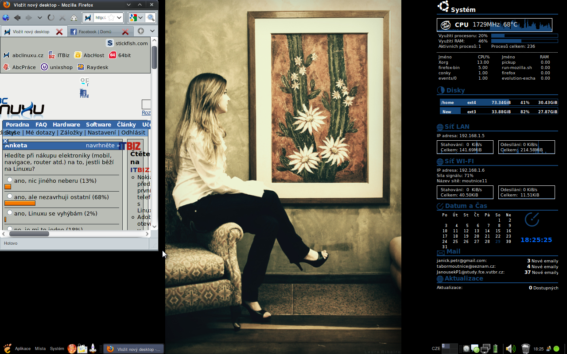This screenshot has width=567, height=354.
Task: Open the Mé dotazy link
Action: [40, 132]
